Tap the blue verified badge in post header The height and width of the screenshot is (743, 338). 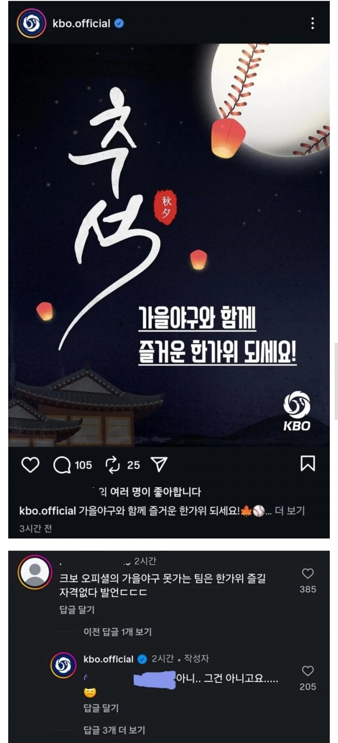[x=119, y=23]
